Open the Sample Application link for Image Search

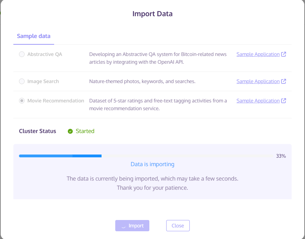(x=258, y=81)
